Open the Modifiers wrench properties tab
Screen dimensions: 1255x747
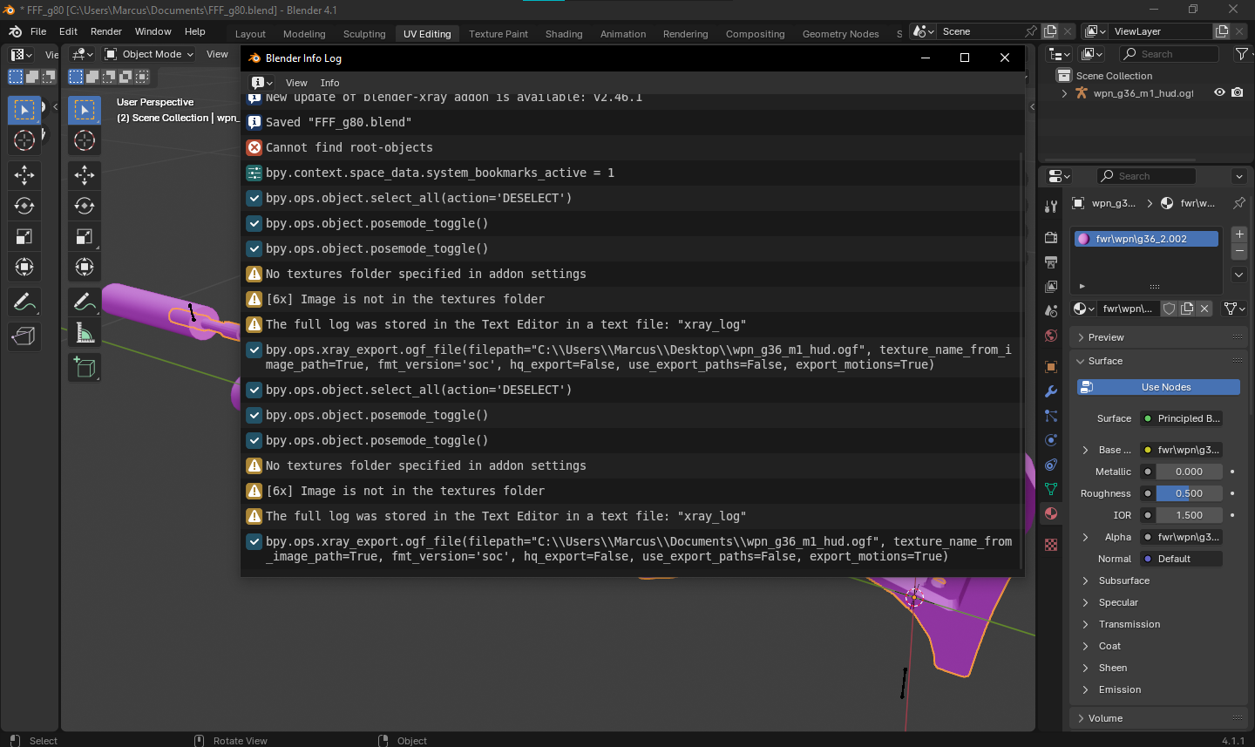point(1051,391)
